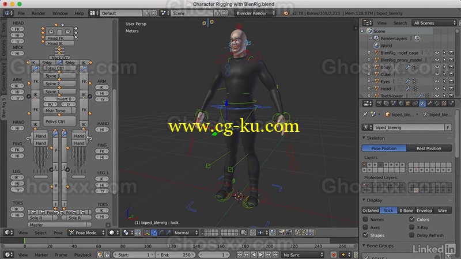Open the Pose Mode dropdown
This screenshot has width=461, height=259.
click(x=86, y=233)
